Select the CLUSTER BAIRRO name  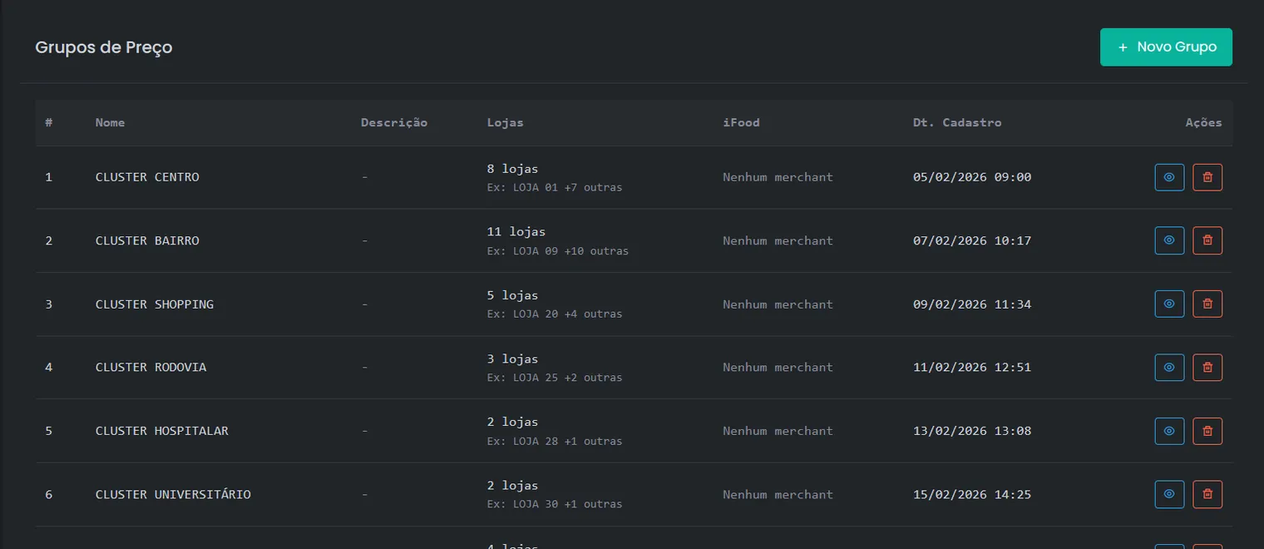click(x=147, y=240)
